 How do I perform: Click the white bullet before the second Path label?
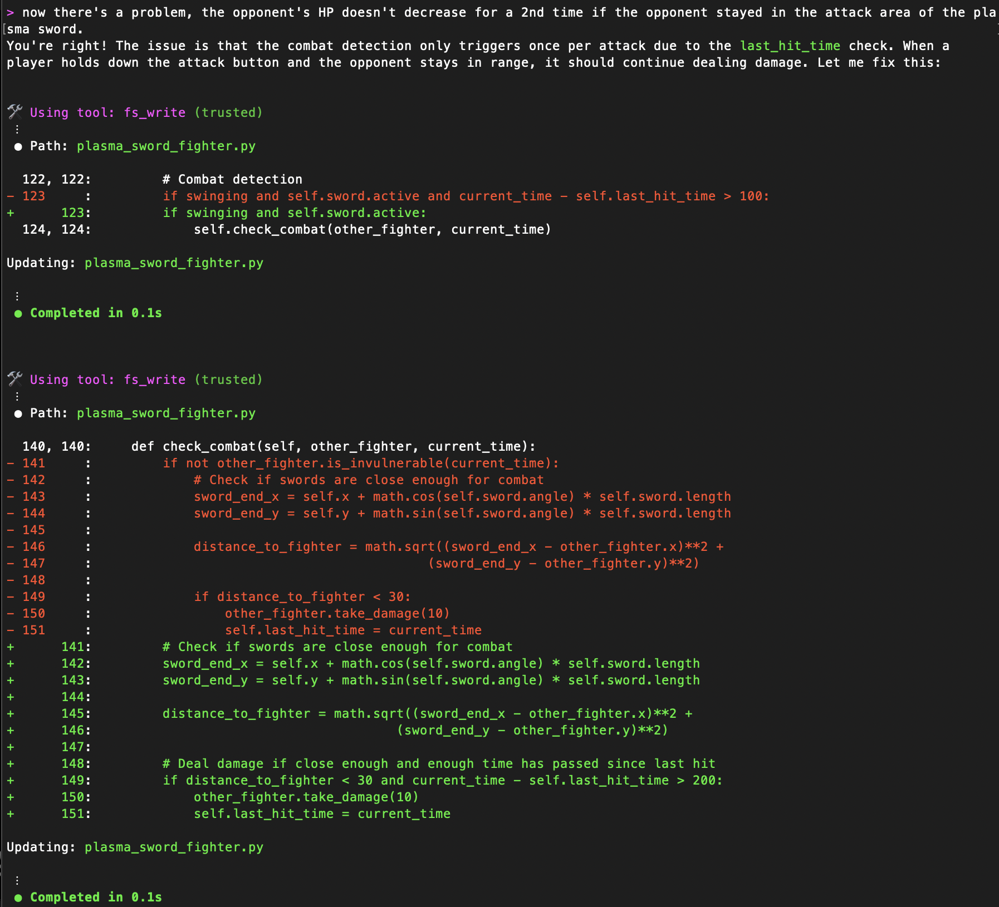click(x=18, y=413)
